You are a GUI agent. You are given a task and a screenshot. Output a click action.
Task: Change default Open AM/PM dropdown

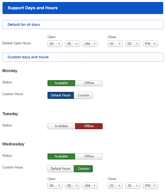click(x=90, y=44)
